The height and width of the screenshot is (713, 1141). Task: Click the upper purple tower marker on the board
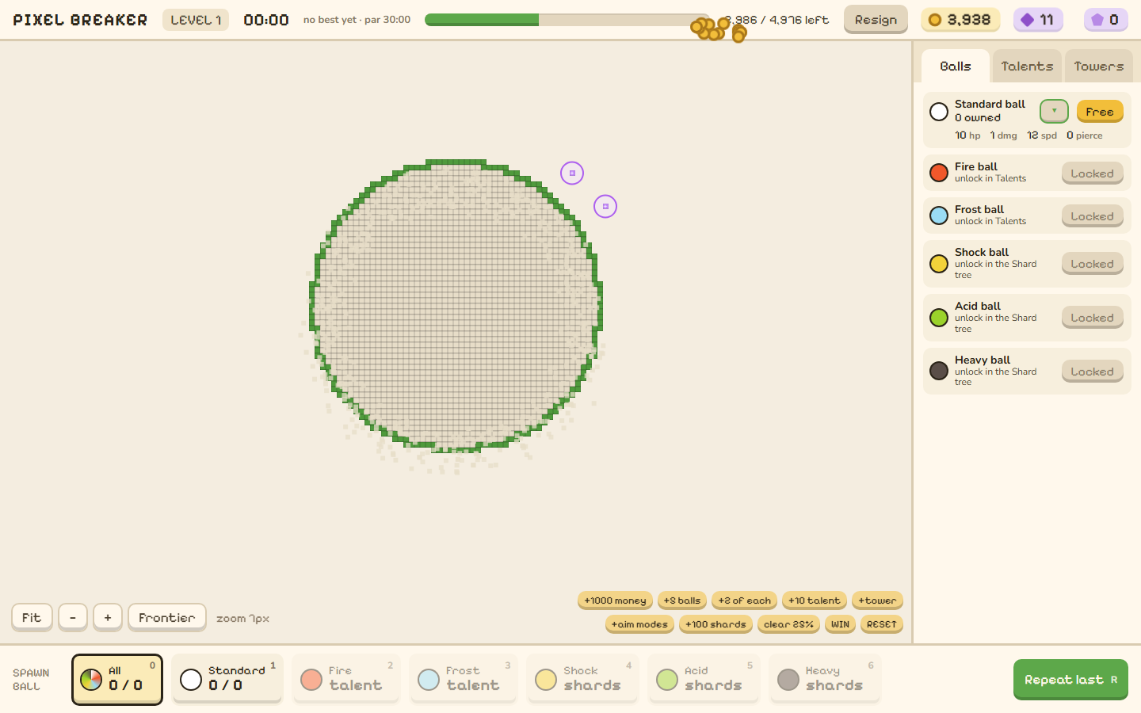tap(572, 173)
